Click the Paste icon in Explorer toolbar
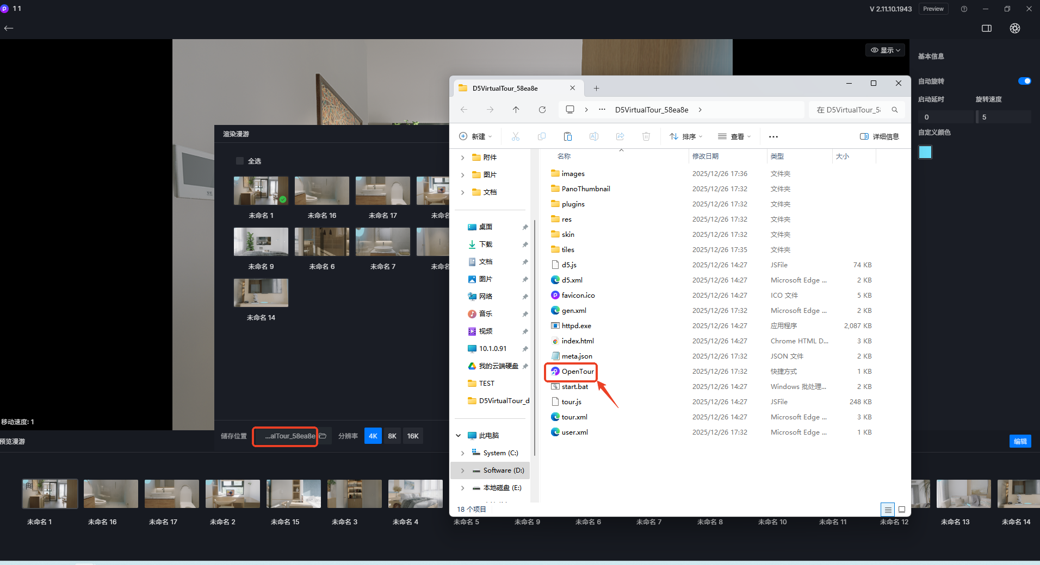This screenshot has width=1040, height=565. 568,136
